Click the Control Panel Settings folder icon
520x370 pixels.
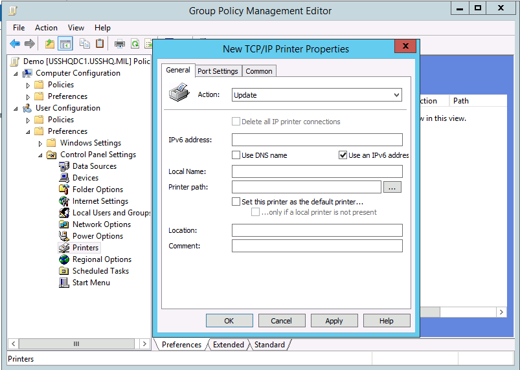(x=51, y=155)
